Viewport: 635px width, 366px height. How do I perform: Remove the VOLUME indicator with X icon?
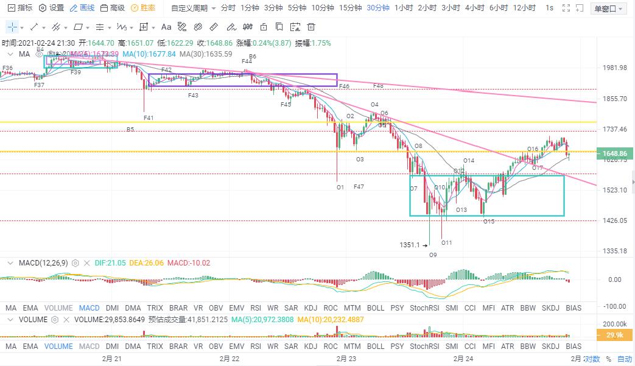coord(66,319)
